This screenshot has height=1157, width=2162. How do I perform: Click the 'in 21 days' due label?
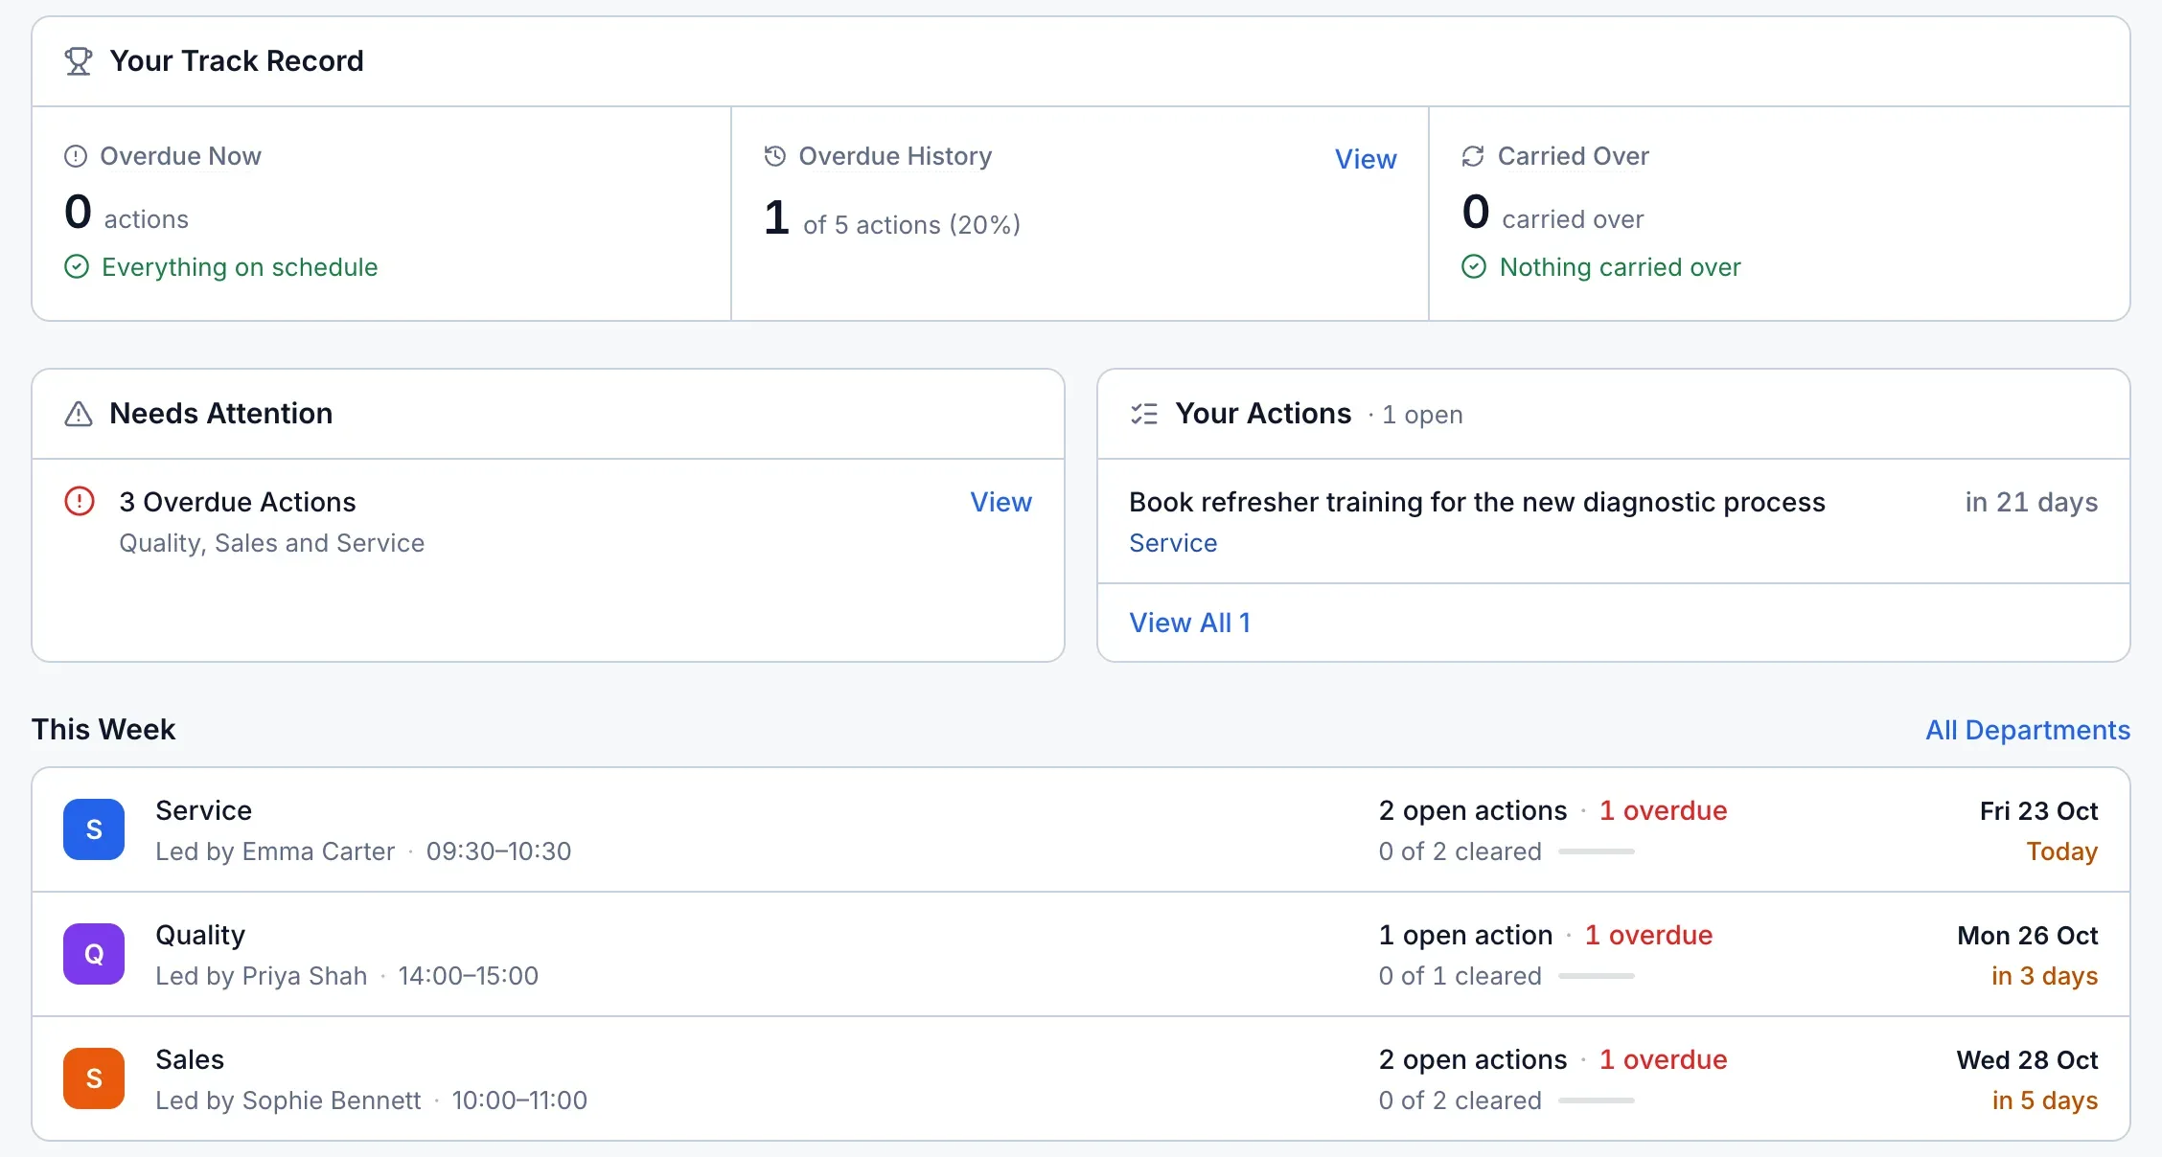pos(2031,502)
